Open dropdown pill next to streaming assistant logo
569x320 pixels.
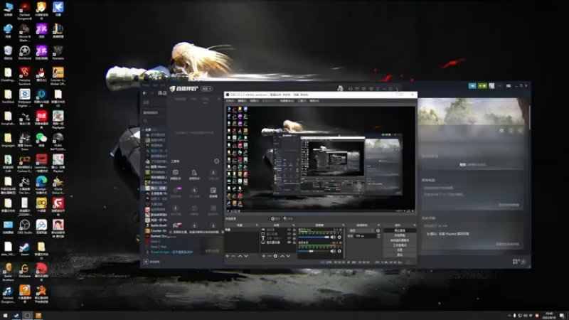point(206,88)
